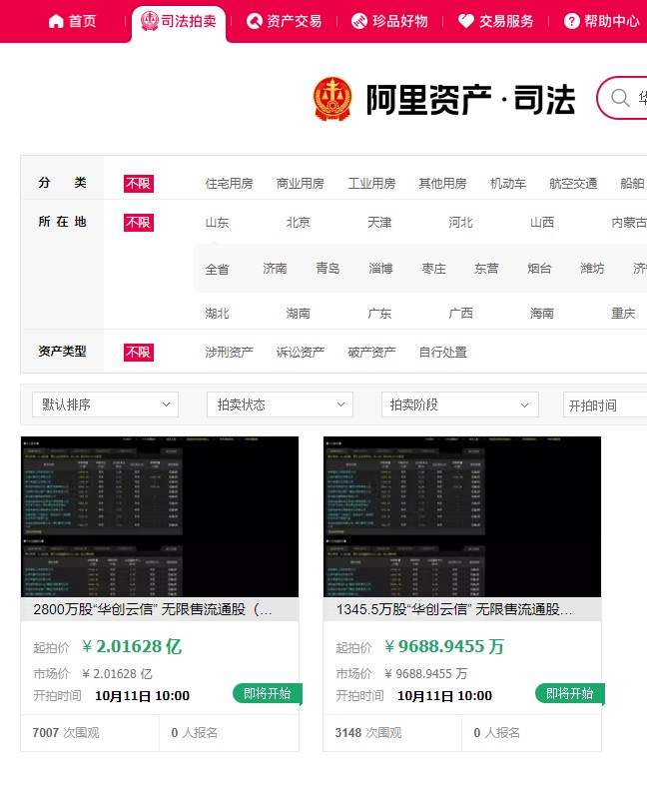Filter by 工业用房 category
The width and height of the screenshot is (647, 806).
[371, 184]
